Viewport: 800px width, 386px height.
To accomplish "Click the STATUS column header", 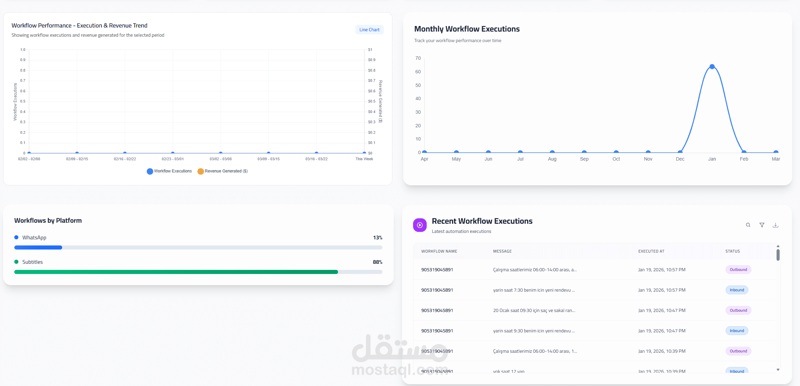I will click(732, 251).
